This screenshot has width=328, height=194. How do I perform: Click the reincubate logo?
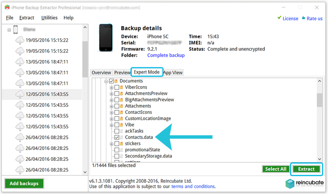click(x=305, y=183)
